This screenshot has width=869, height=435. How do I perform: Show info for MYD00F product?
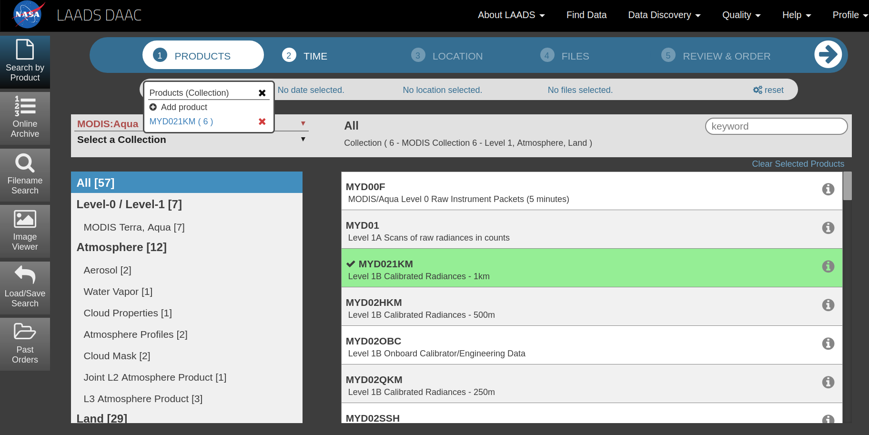(x=828, y=189)
